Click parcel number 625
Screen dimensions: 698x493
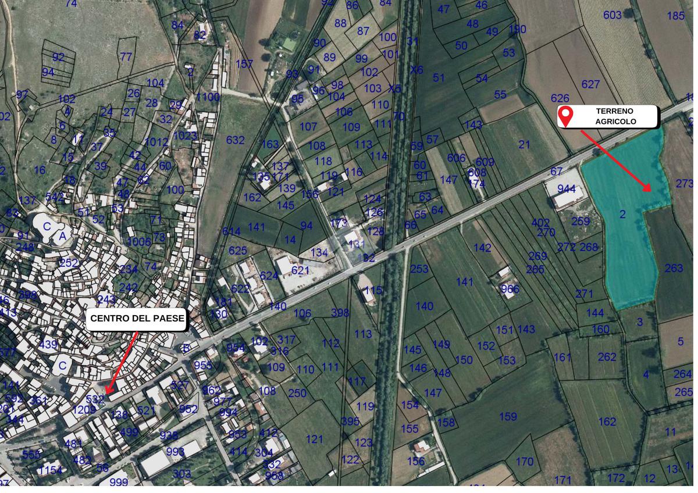(x=238, y=251)
